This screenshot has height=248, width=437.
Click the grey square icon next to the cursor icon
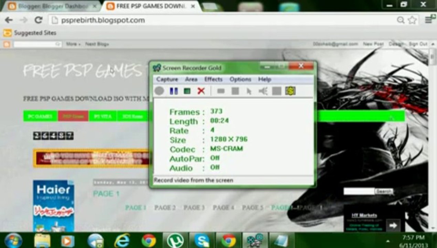235,91
